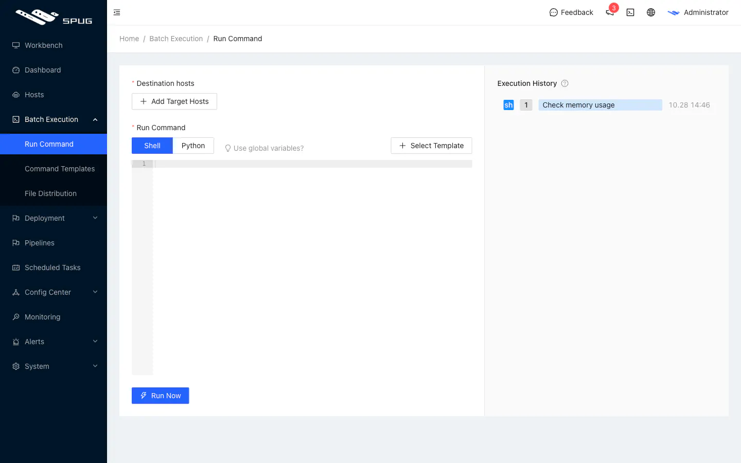Click the sh badge in execution history

coord(508,105)
